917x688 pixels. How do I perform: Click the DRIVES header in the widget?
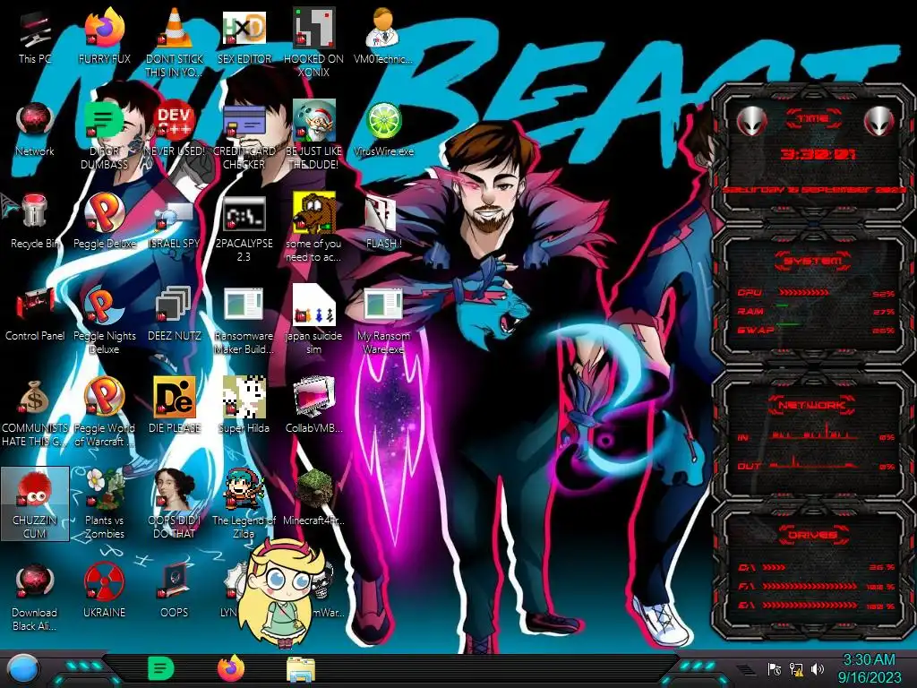click(x=813, y=534)
